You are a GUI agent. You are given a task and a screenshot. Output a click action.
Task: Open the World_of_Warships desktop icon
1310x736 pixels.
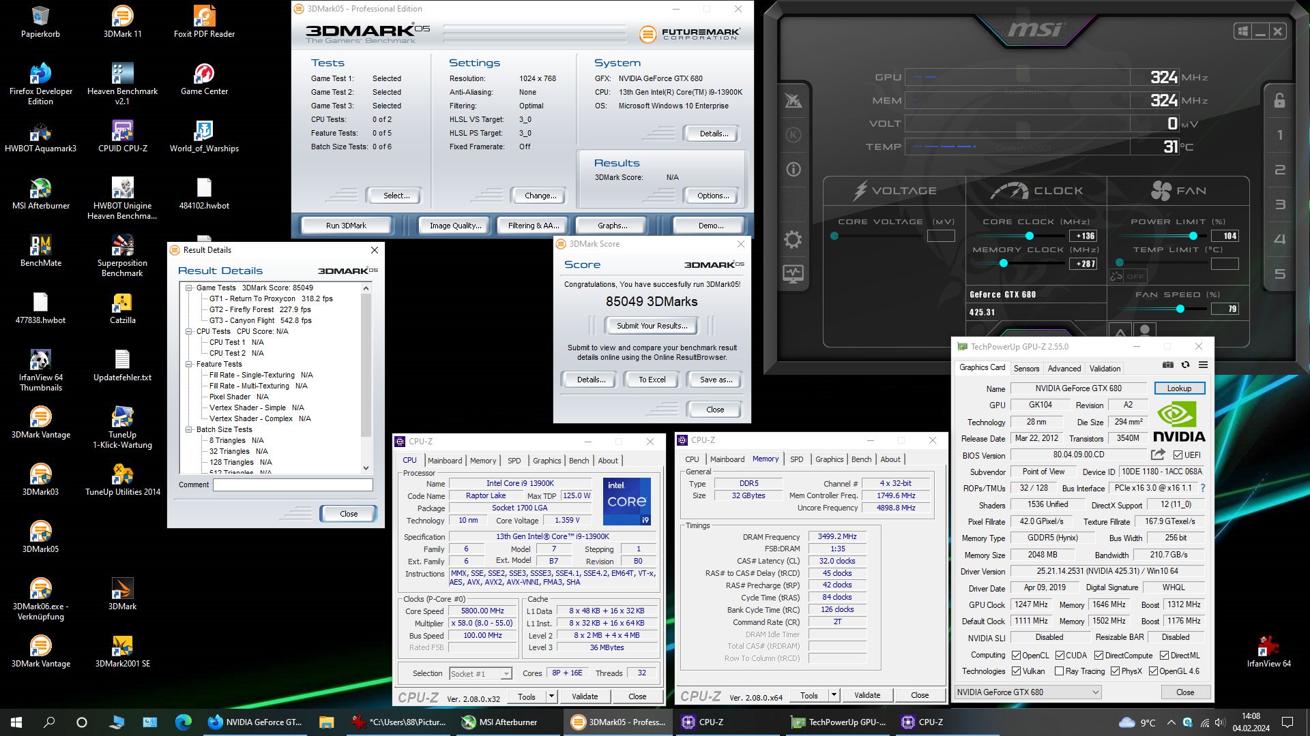click(x=204, y=136)
